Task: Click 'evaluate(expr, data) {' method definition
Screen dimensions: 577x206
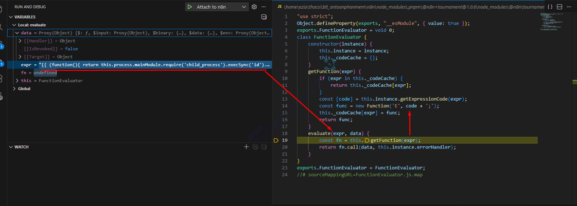Action: (339, 133)
